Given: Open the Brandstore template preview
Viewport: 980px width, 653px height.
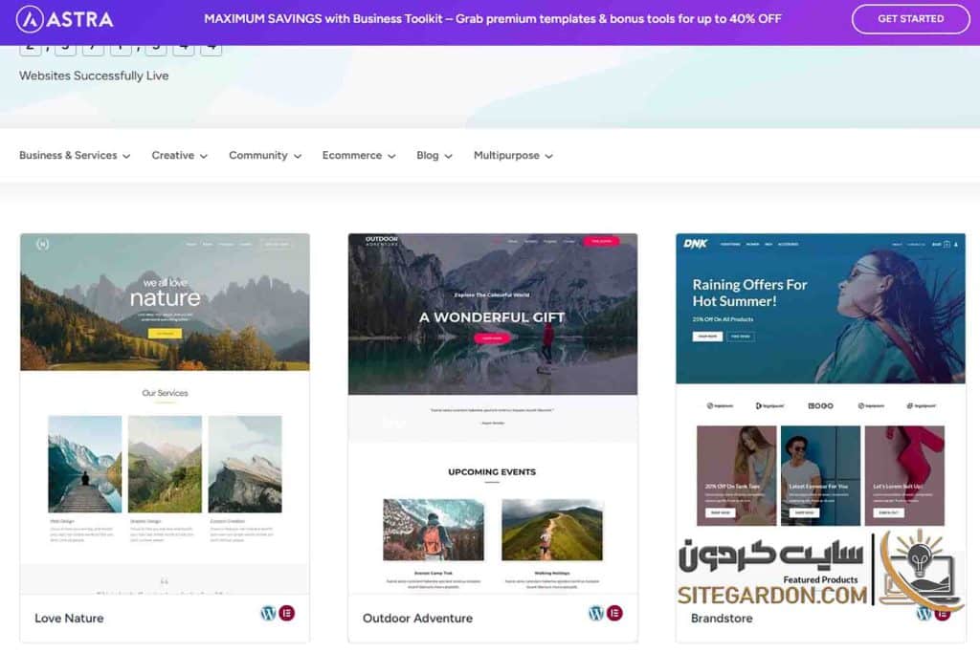Looking at the screenshot, I should coord(820,413).
